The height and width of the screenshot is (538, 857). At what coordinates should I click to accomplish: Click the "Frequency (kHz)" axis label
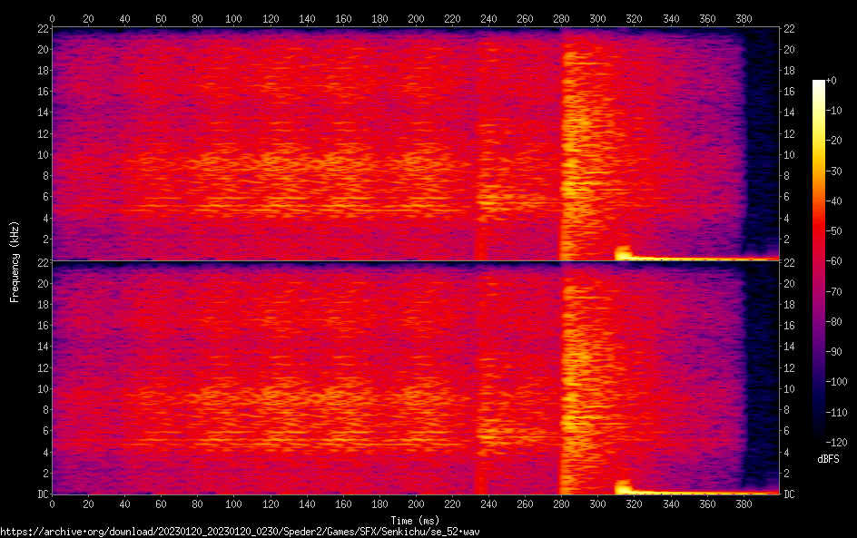point(15,260)
